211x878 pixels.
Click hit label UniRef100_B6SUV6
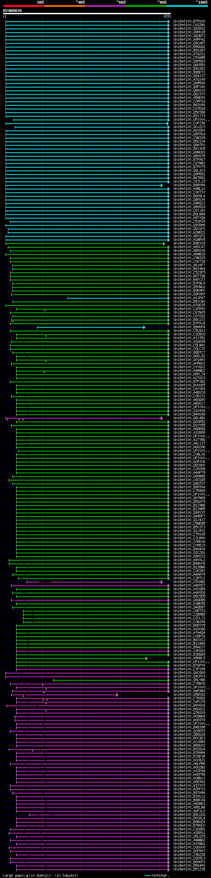click(189, 105)
